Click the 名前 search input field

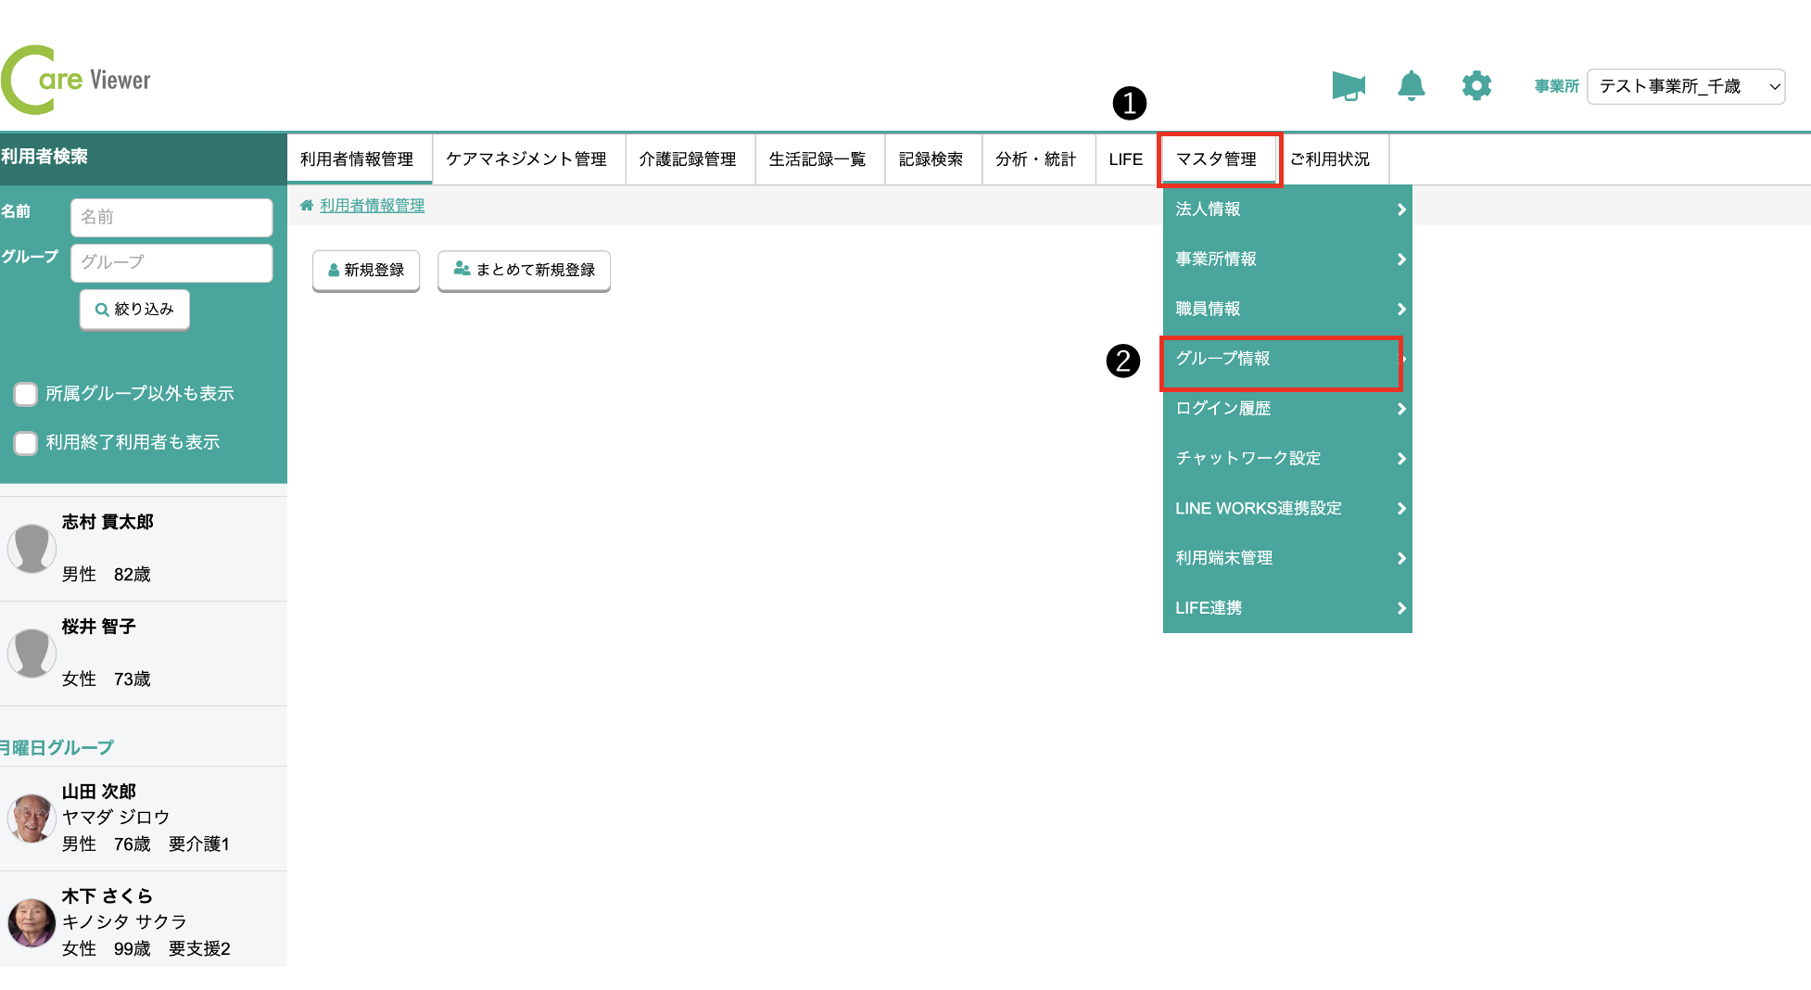(x=171, y=218)
